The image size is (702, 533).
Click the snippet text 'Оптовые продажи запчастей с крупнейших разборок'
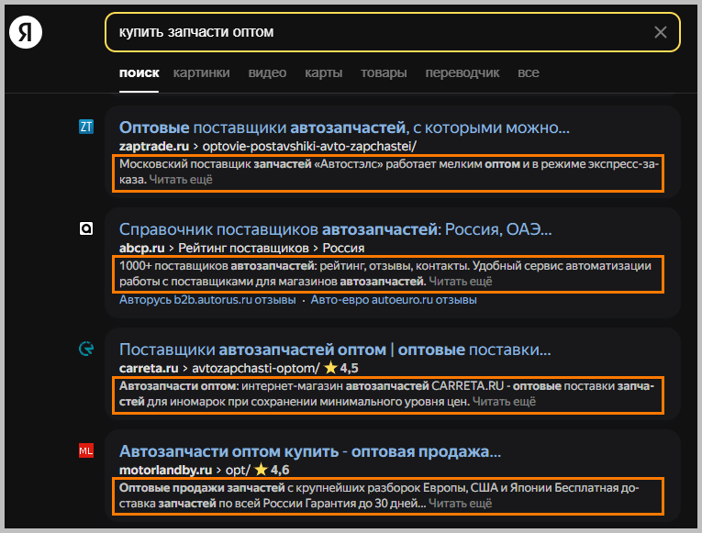pos(269,488)
